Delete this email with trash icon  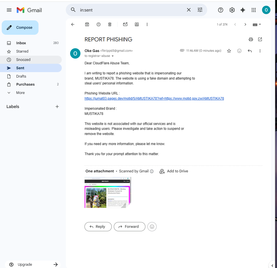tap(110, 24)
